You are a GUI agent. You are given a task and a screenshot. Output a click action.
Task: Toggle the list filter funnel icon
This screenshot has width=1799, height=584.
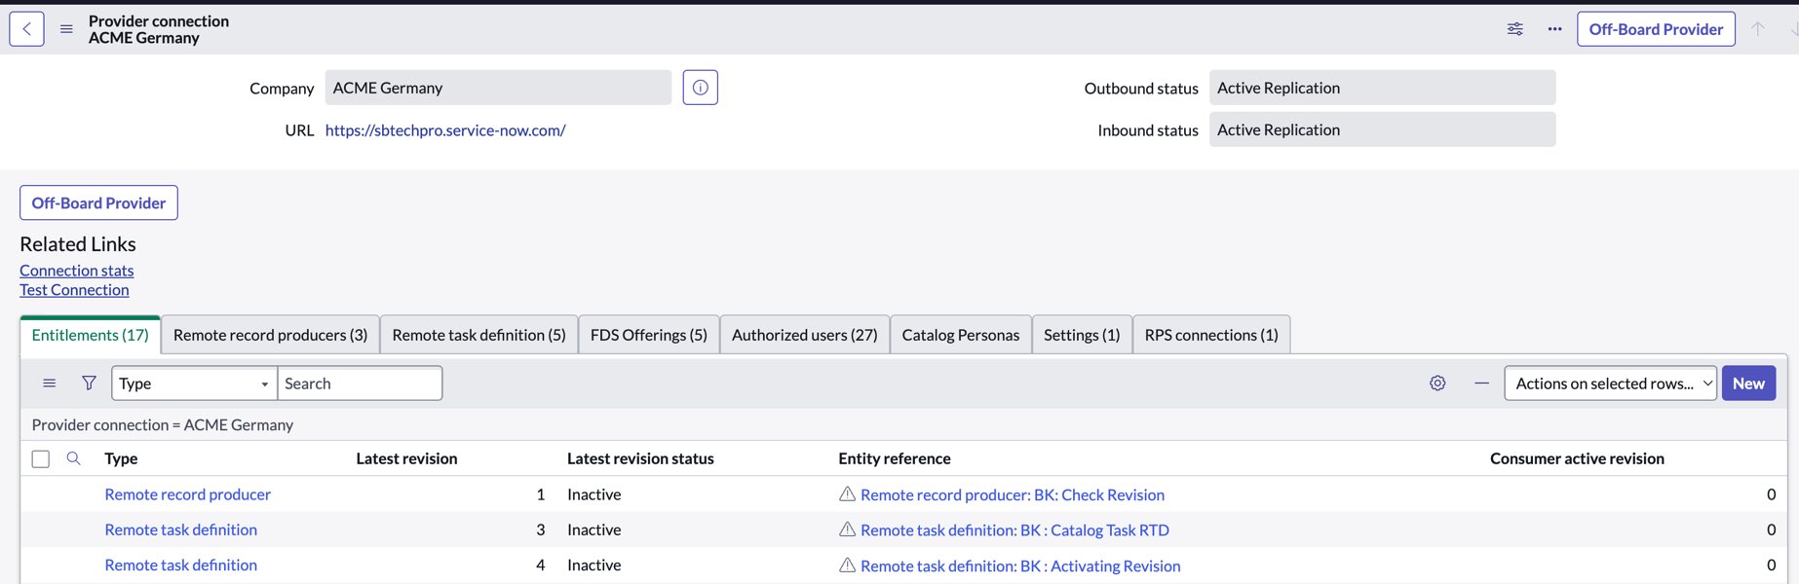[89, 383]
